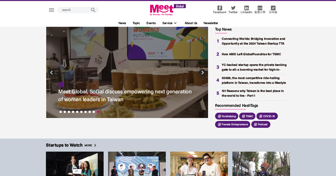This screenshot has width=336, height=176.
Task: Select the Fundraising hashtag
Action: point(227,116)
